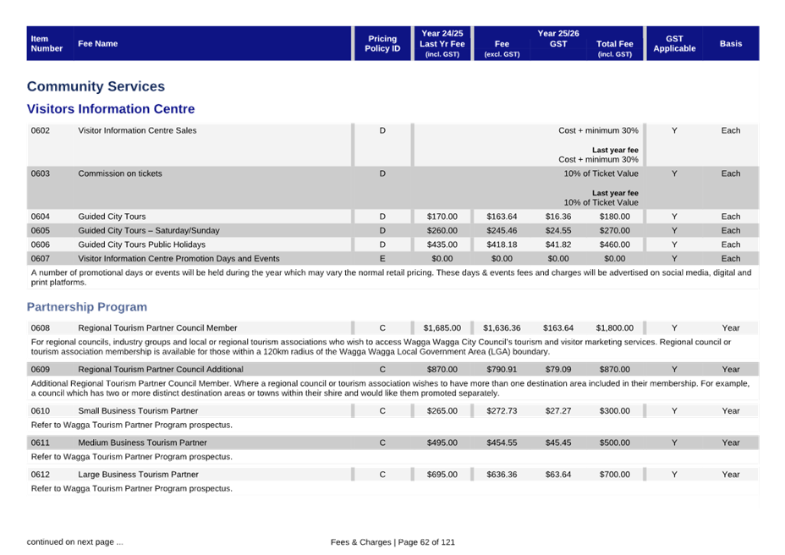The width and height of the screenshot is (785, 555).
Task: Select 'Regional Tourism Partner Council Member' fee name
Action: [157, 327]
